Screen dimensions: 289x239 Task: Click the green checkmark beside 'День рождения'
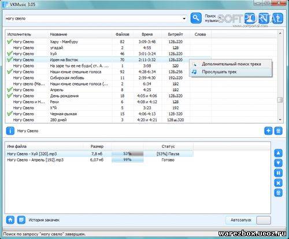pyautogui.click(x=9, y=95)
